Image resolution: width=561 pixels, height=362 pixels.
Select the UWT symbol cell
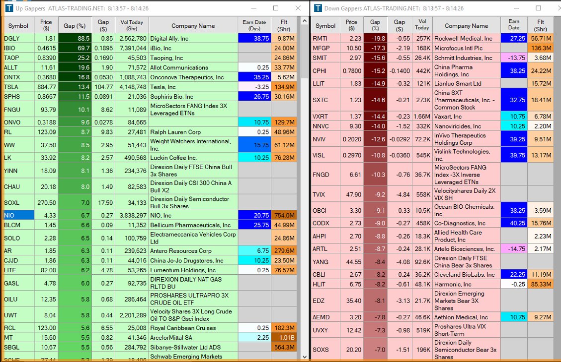point(19,315)
